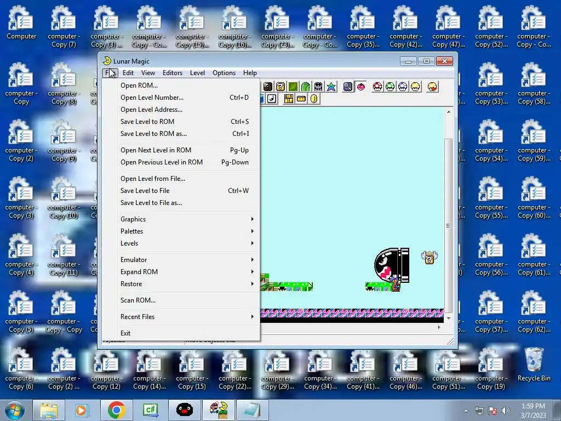Click the penguin application taskbar icon
Screen dimensions: 561x421
[x=184, y=410]
